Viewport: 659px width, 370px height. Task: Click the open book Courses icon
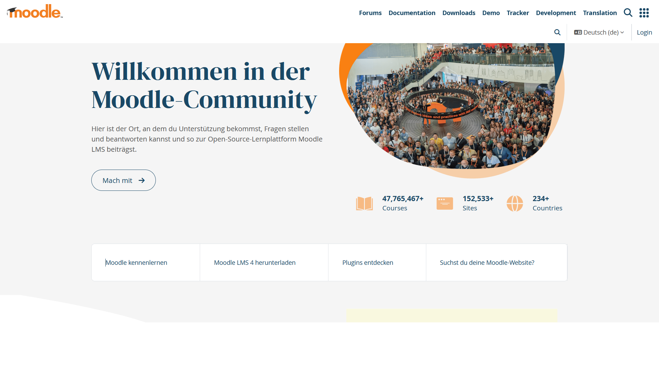pos(364,203)
